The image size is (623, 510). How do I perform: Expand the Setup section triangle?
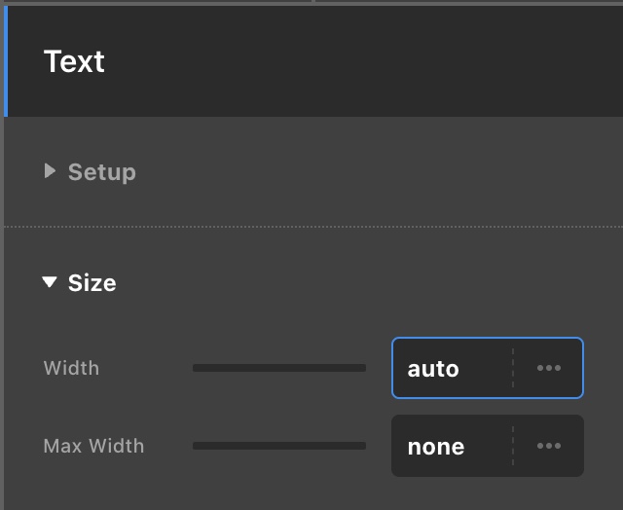[51, 172]
